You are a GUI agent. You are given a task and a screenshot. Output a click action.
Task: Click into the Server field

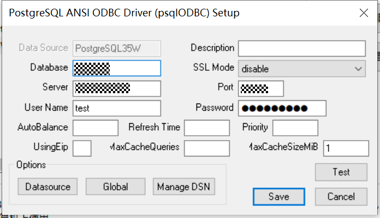click(x=117, y=88)
